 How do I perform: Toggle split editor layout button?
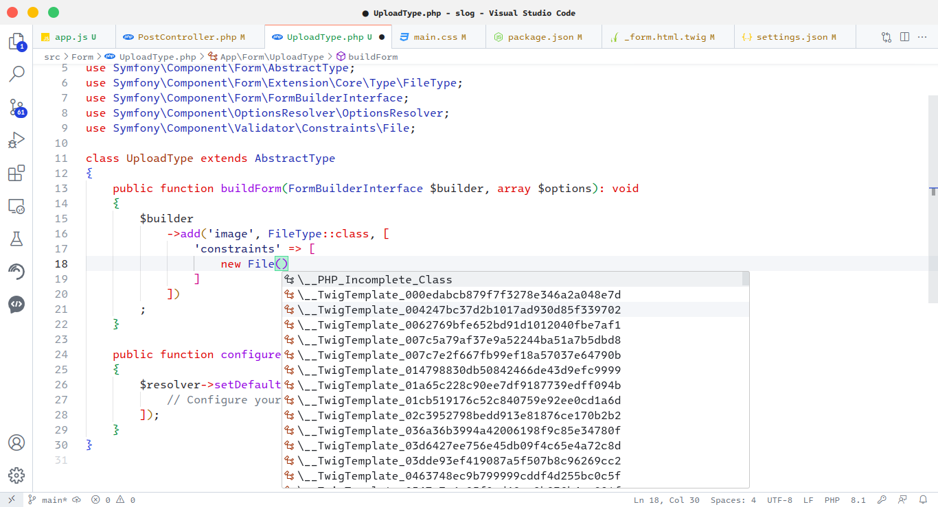(x=904, y=37)
